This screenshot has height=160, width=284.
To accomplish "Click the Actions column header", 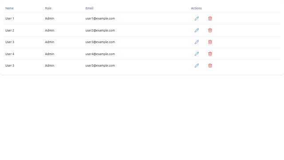I will pos(196,8).
